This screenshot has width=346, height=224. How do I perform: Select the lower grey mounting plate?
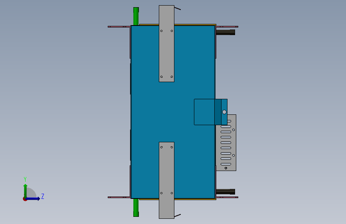pyautogui.click(x=166, y=180)
